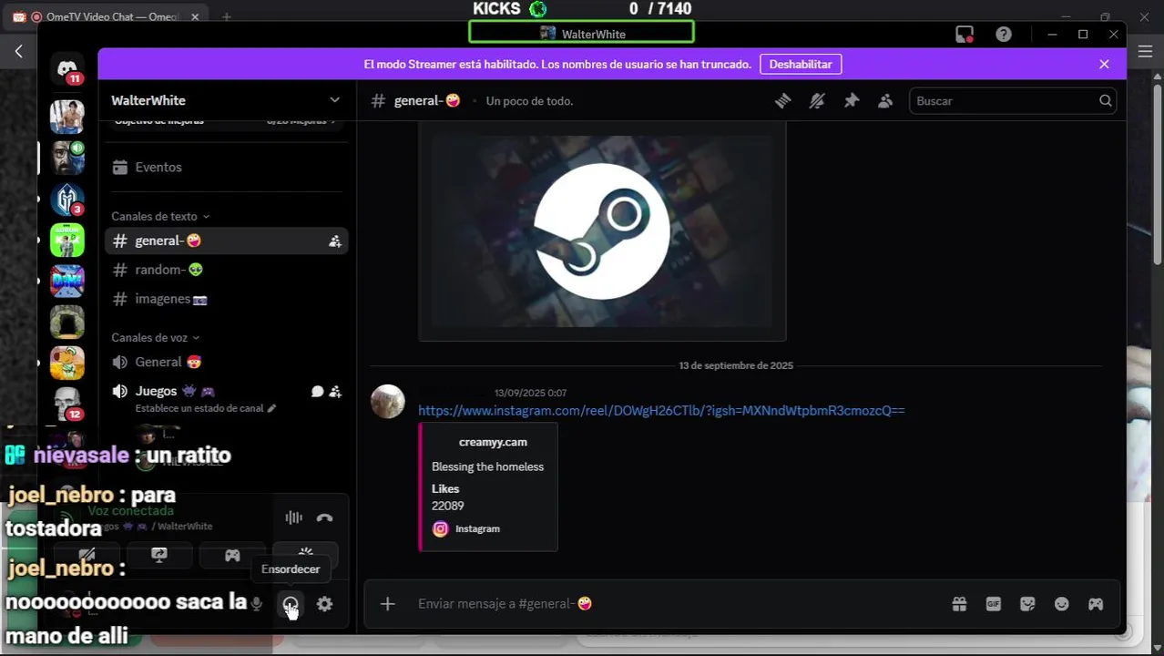Open the Instagram reel link
This screenshot has width=1164, height=656.
[661, 411]
